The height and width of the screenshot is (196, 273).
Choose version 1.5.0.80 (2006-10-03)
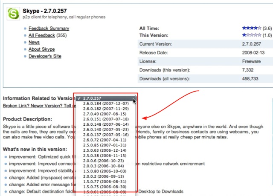[x=106, y=171]
